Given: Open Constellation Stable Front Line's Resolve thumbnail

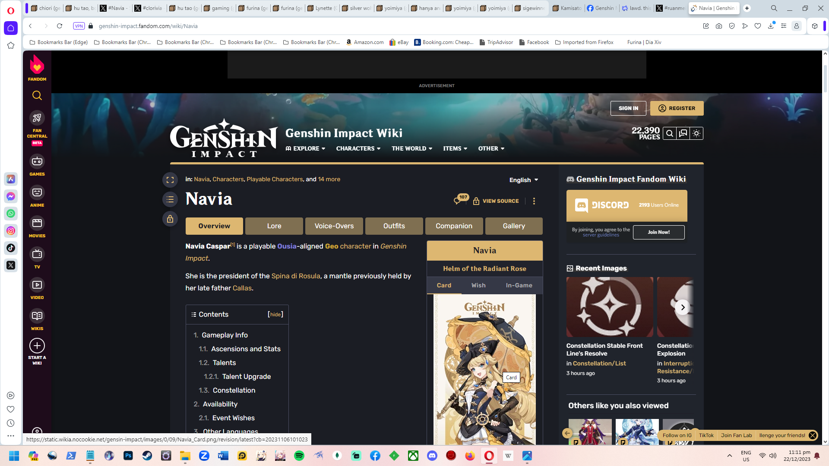Looking at the screenshot, I should (x=610, y=307).
